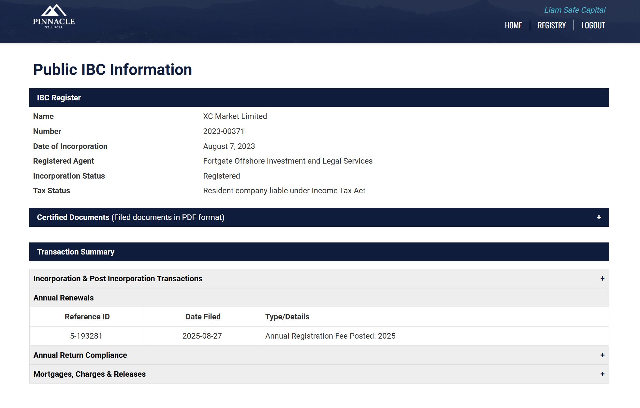Open the HOME menu item
Image resolution: width=640 pixels, height=408 pixels.
click(513, 25)
